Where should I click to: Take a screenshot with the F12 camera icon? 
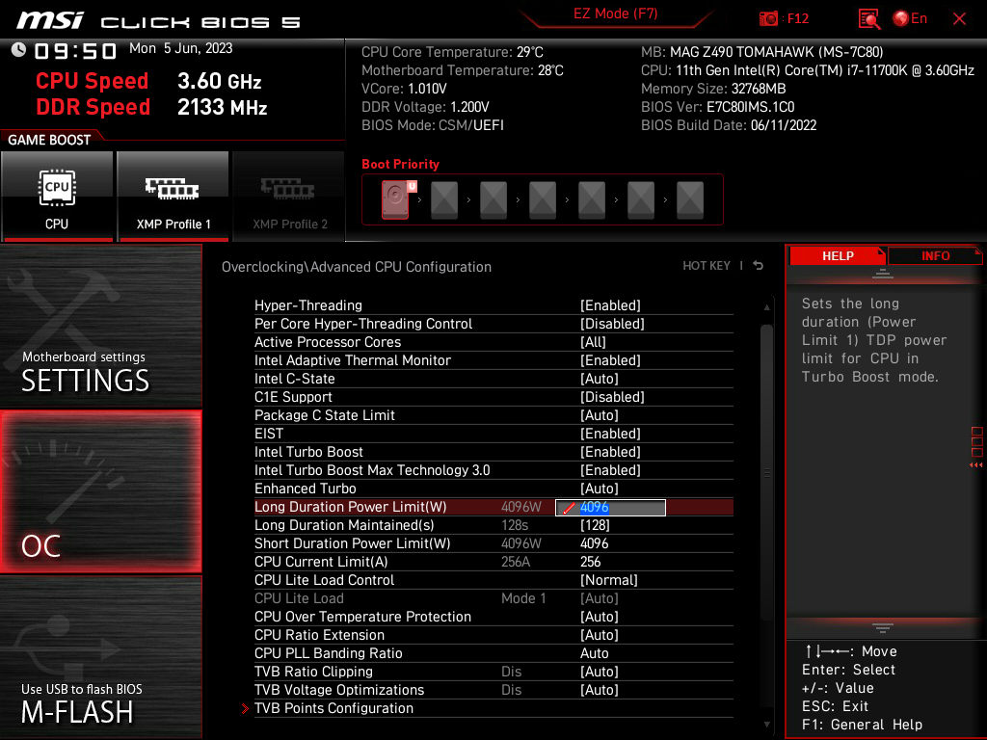[x=768, y=18]
